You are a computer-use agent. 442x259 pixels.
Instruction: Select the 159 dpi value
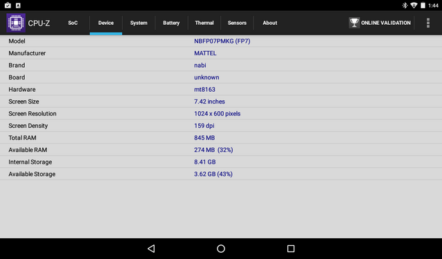click(204, 126)
